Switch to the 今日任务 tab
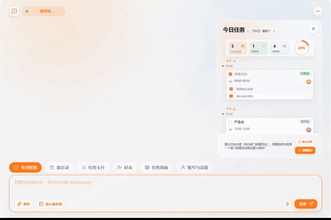 [25, 167]
